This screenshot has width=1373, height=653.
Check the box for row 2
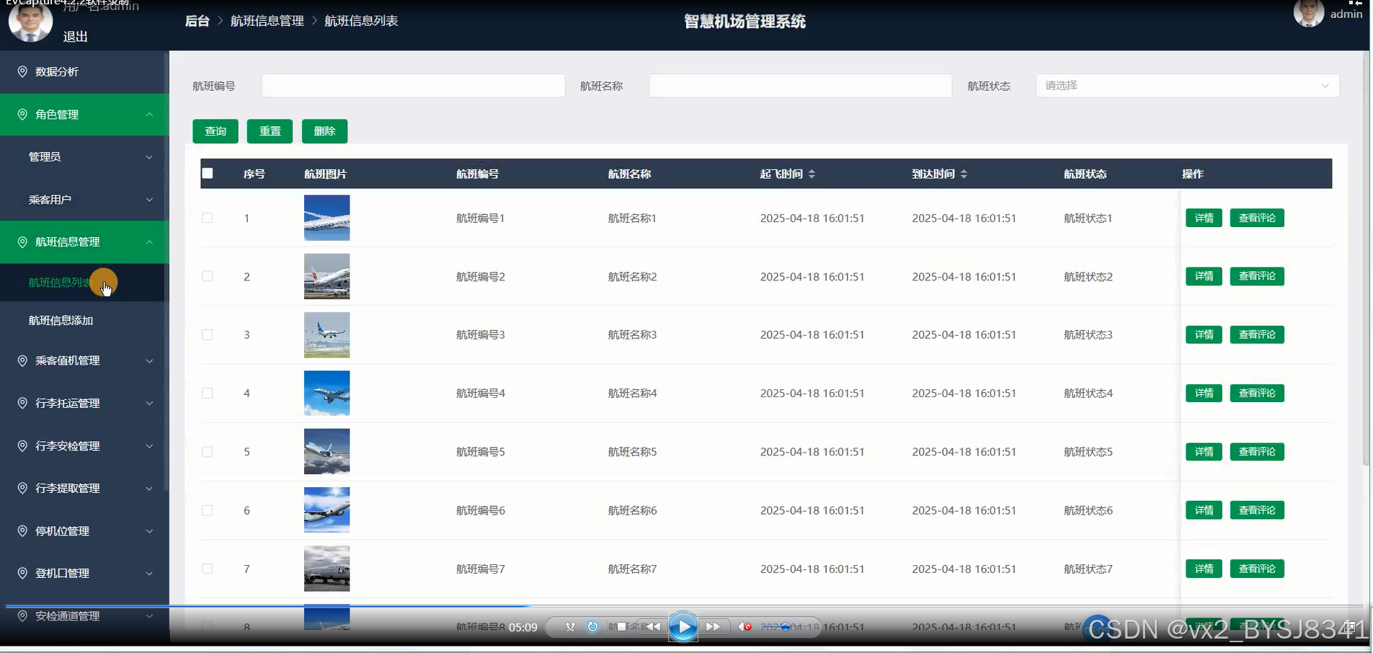pyautogui.click(x=208, y=276)
